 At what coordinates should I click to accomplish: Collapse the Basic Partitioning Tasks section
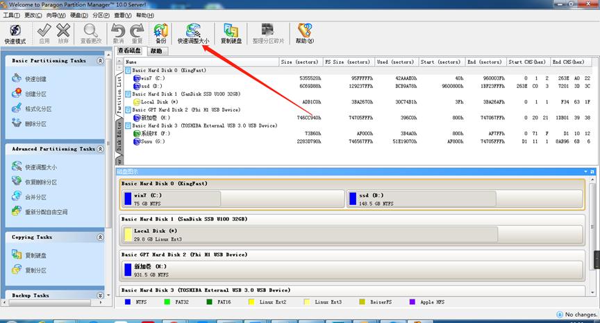click(x=100, y=61)
